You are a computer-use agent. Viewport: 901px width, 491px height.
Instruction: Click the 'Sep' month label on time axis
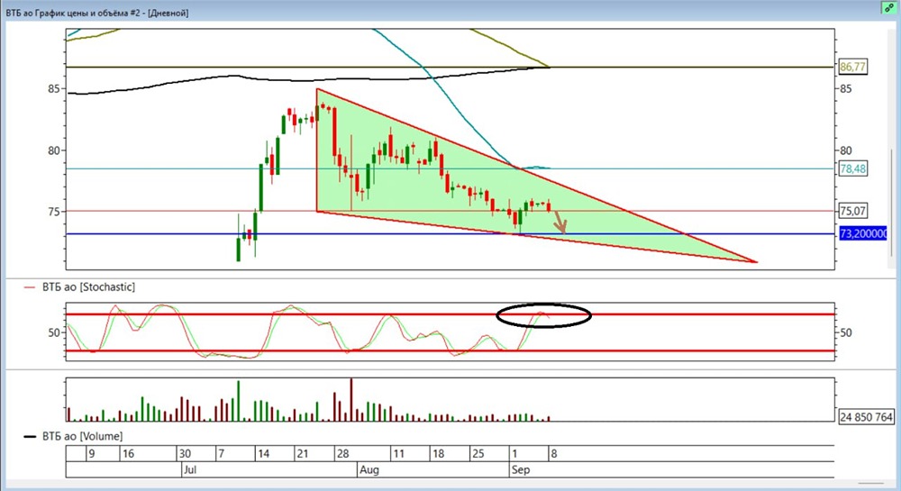[521, 469]
